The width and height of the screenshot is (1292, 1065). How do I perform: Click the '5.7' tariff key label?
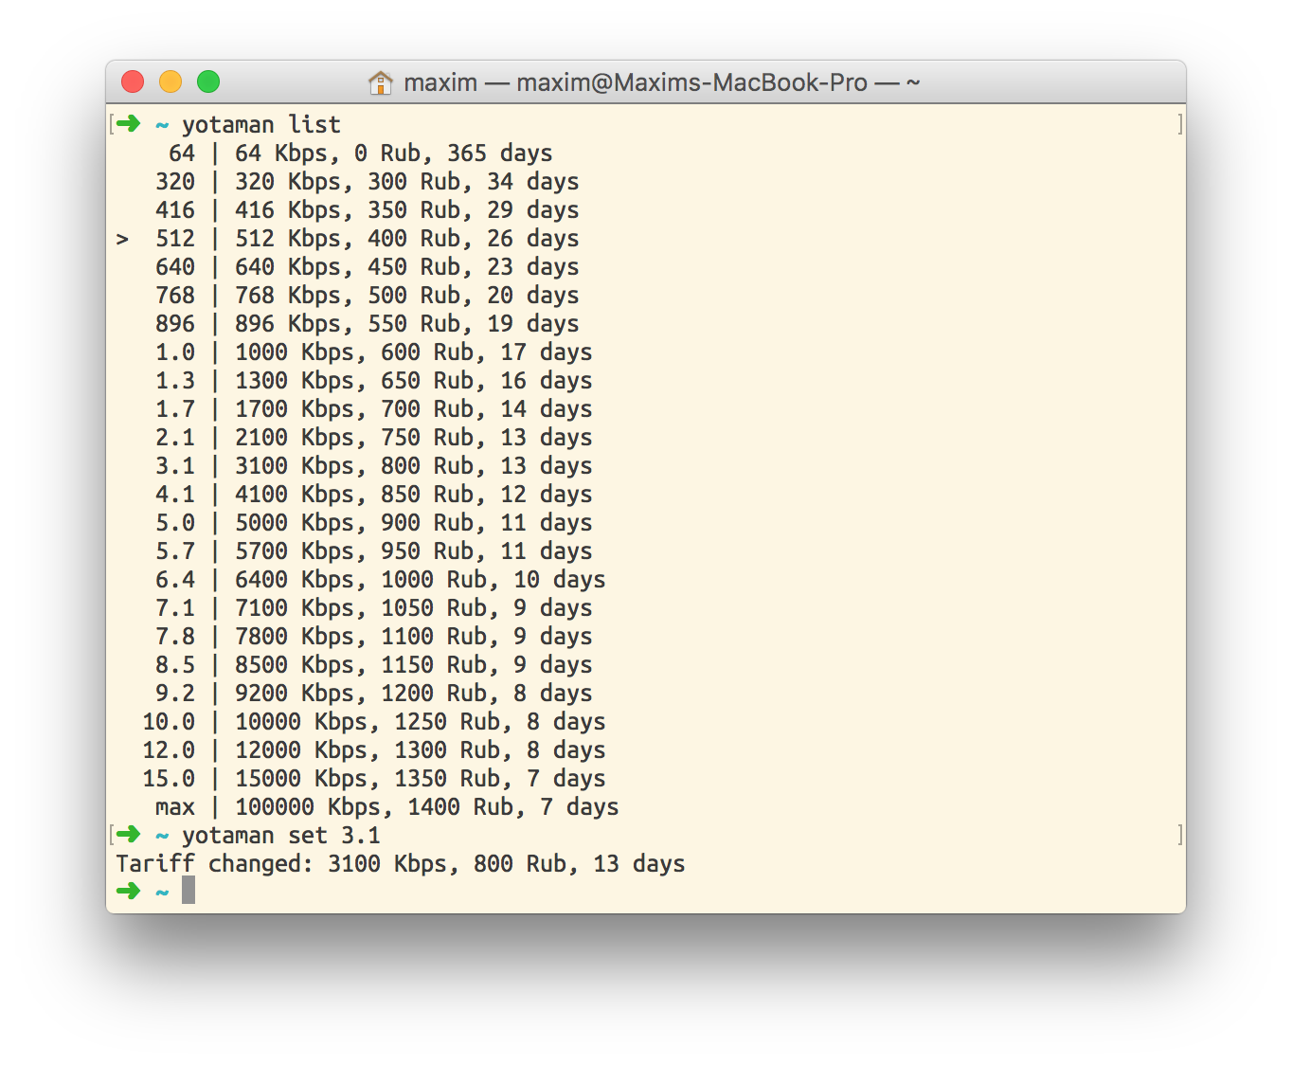pyautogui.click(x=175, y=551)
